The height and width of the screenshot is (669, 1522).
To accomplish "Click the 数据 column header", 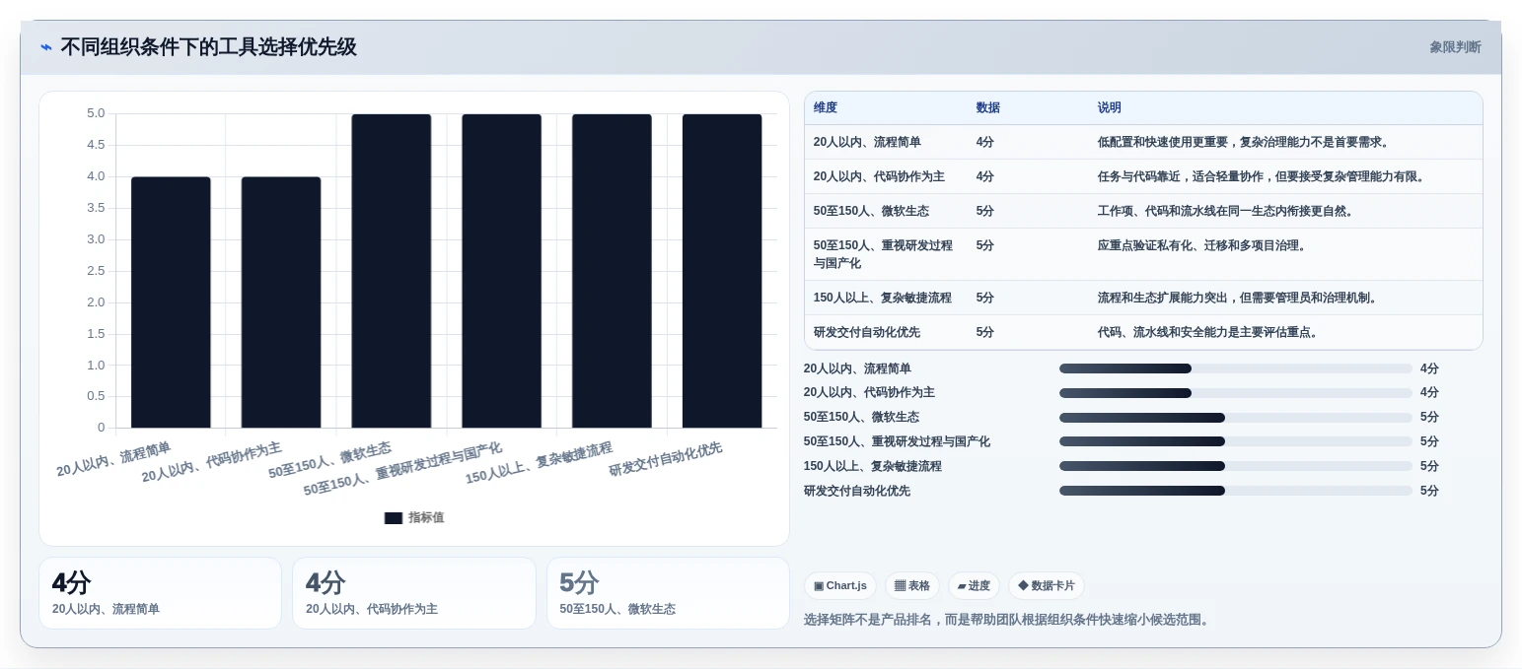I will [x=988, y=108].
